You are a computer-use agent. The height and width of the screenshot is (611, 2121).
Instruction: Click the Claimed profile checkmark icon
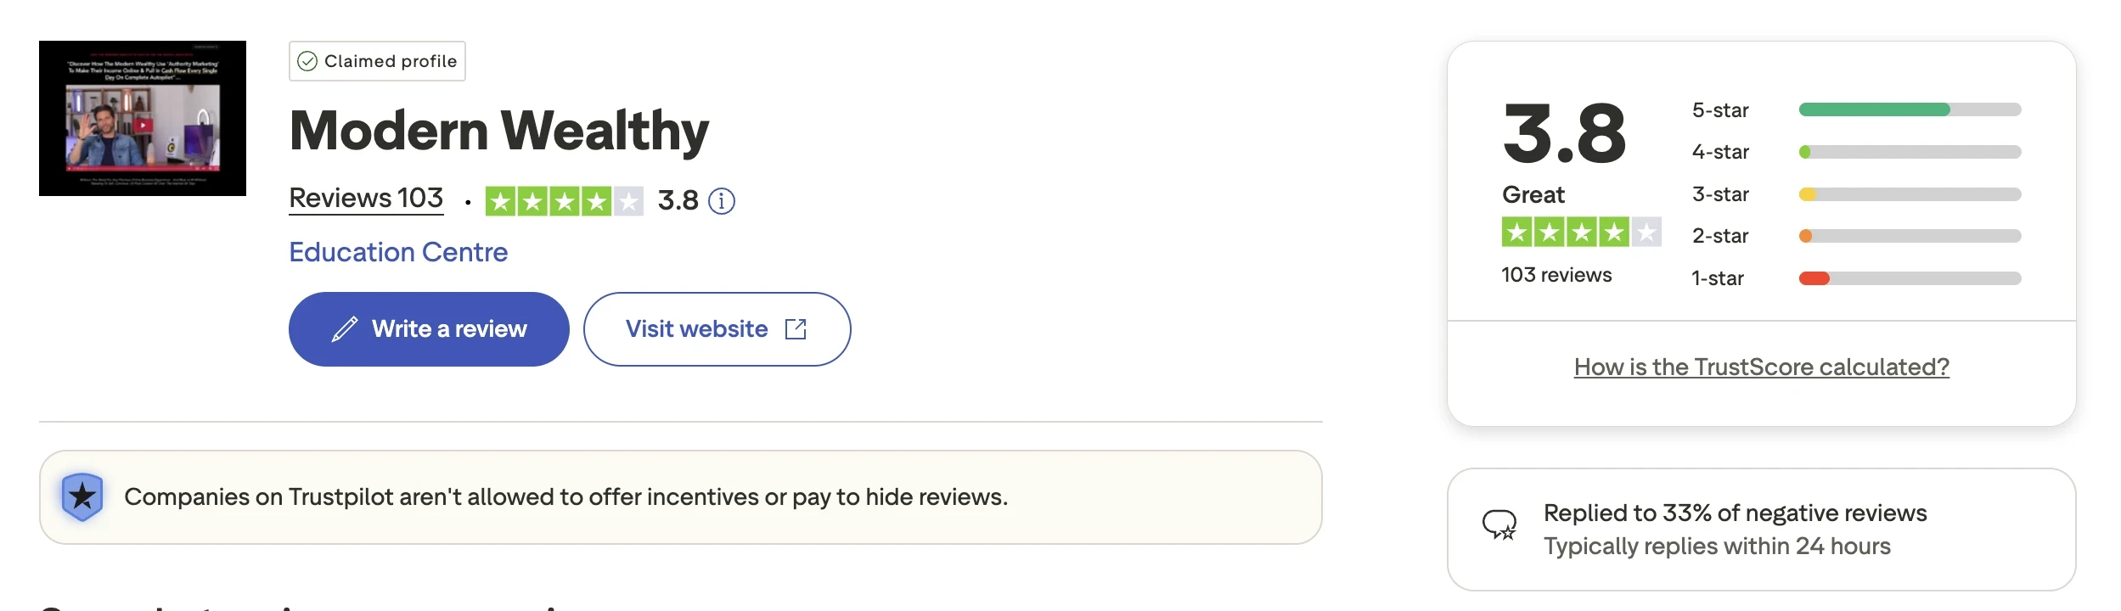point(307,61)
